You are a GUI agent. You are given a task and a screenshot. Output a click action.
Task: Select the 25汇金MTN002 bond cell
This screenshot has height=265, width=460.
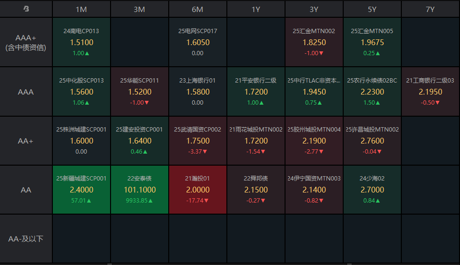pyautogui.click(x=314, y=42)
